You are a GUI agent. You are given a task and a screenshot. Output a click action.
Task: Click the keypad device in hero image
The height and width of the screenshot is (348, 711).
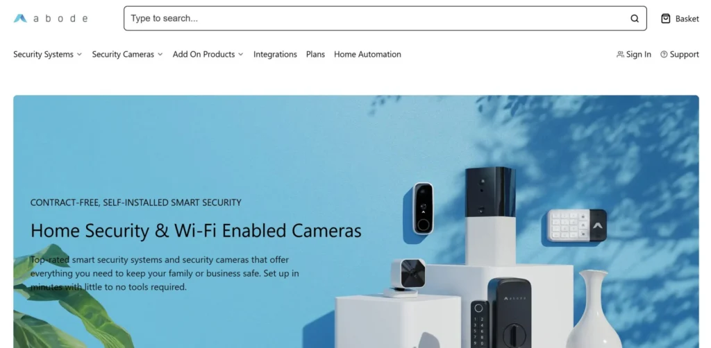pos(577,225)
